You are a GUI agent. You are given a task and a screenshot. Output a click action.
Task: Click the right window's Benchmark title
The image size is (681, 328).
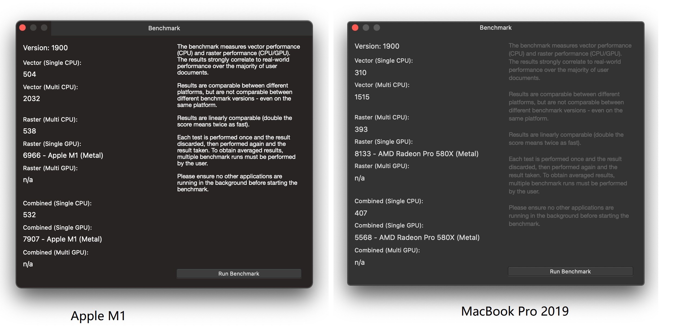coord(496,28)
